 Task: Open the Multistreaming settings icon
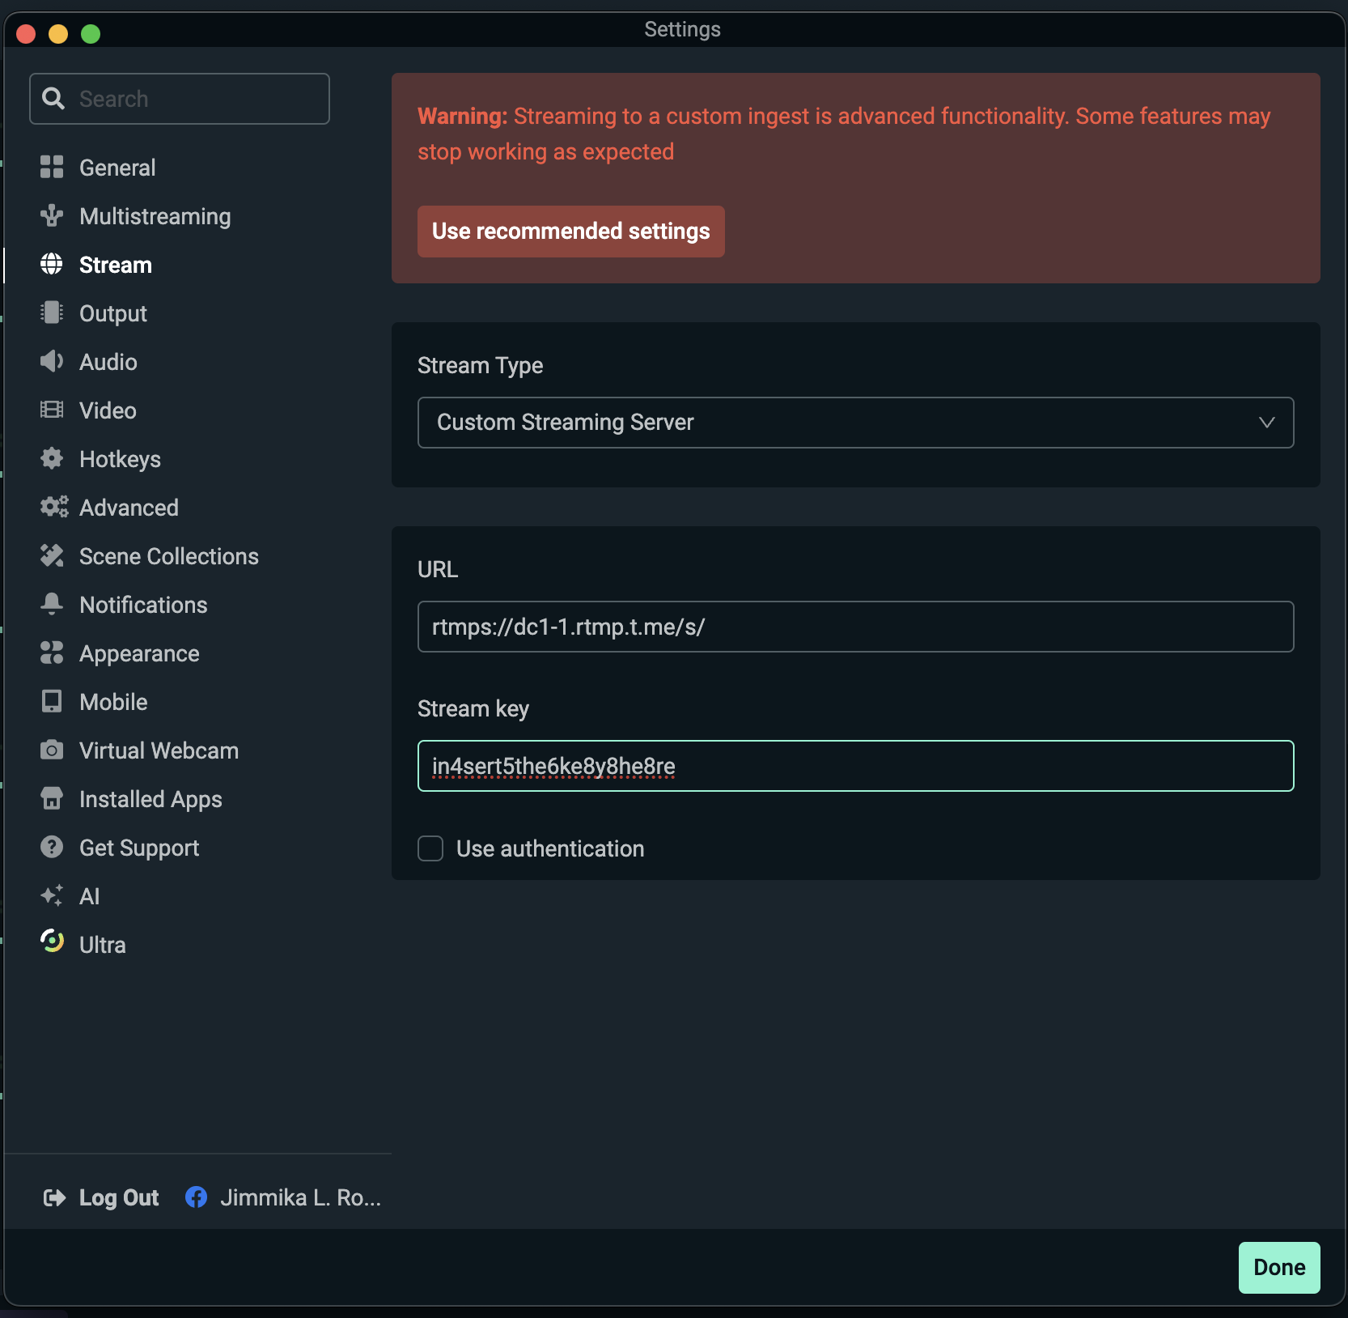[x=52, y=216]
